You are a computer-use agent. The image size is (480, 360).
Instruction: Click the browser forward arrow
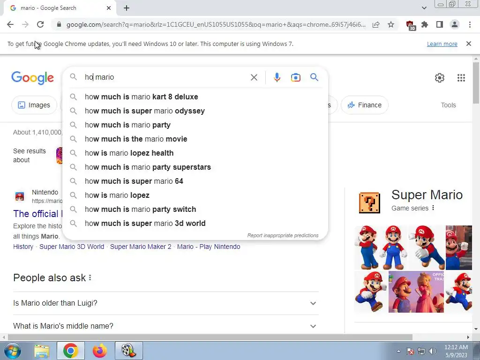pyautogui.click(x=25, y=24)
